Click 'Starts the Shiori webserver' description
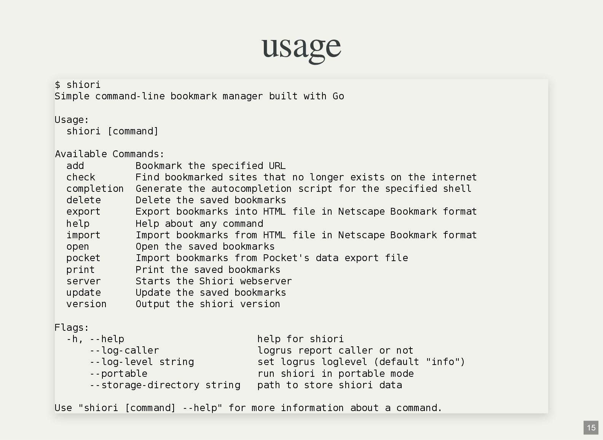The image size is (603, 440). pos(214,281)
